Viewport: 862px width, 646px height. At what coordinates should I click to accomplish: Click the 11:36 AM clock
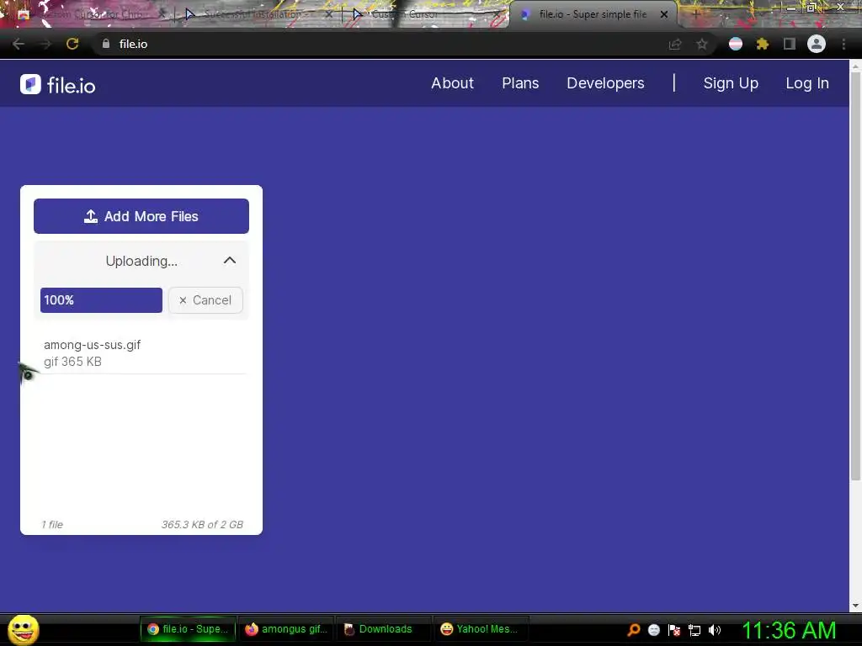tap(789, 630)
